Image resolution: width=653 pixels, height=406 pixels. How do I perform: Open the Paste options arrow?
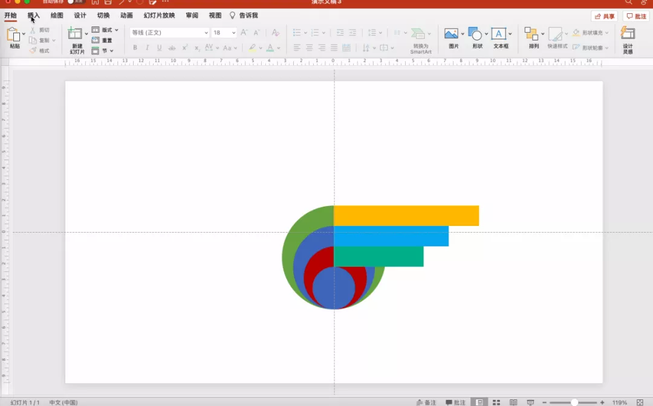pos(24,34)
